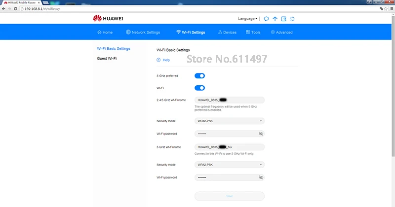Image resolution: width=395 pixels, height=207 pixels.
Task: Show the 5 GHz Wi-Fi password
Action: coord(261,177)
